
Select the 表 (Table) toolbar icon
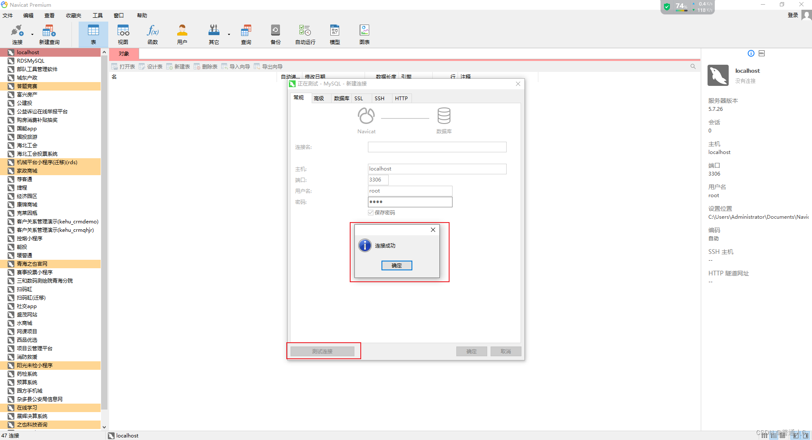coord(93,35)
